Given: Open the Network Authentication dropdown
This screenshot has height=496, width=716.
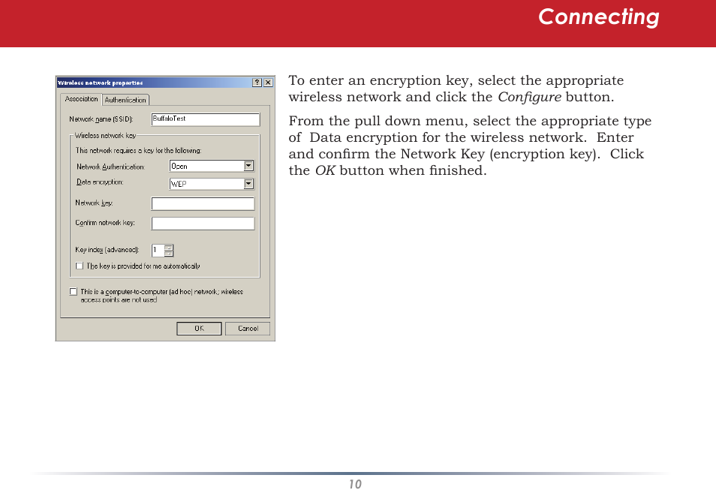Looking at the screenshot, I should coord(248,166).
